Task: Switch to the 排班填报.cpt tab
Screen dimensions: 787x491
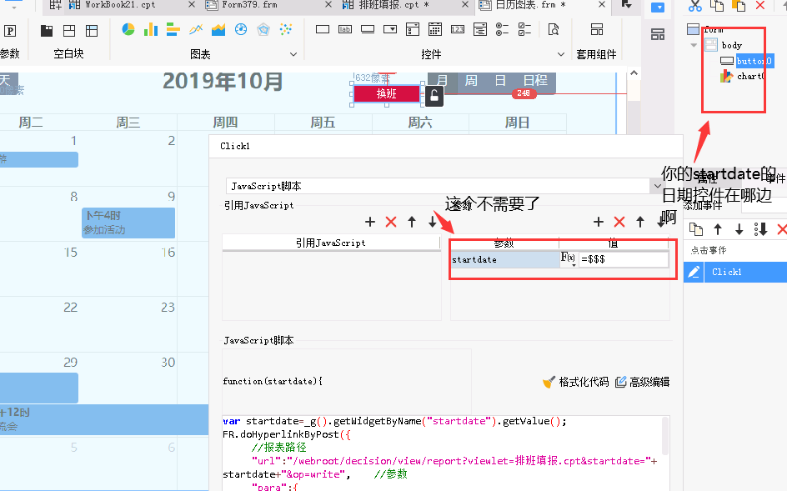Action: click(394, 5)
